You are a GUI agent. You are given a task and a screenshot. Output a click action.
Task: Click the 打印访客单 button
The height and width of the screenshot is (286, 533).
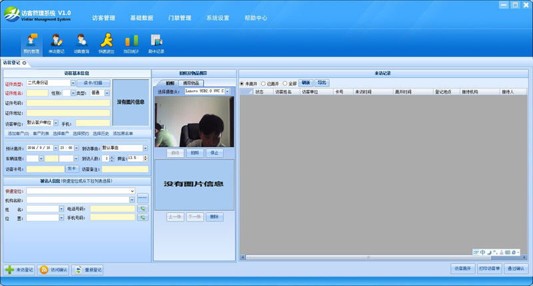tap(490, 268)
